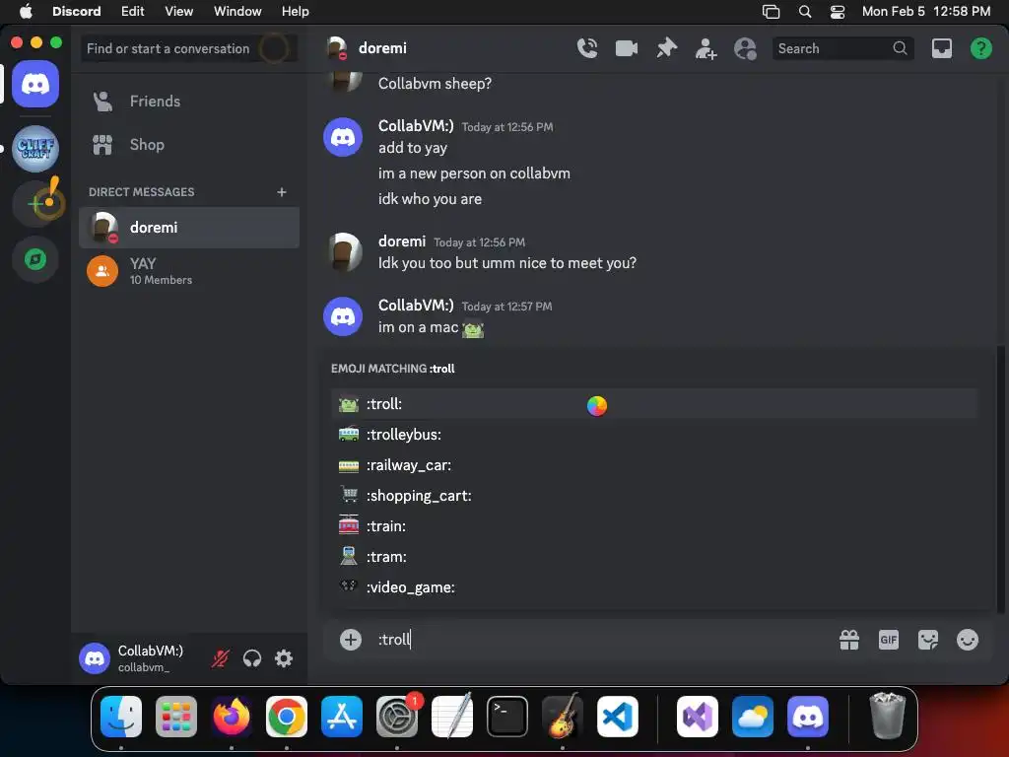Open User Settings gear
This screenshot has width=1009, height=757.
284,658
